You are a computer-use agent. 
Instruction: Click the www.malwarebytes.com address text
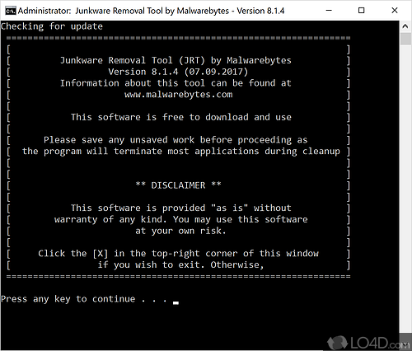(179, 95)
